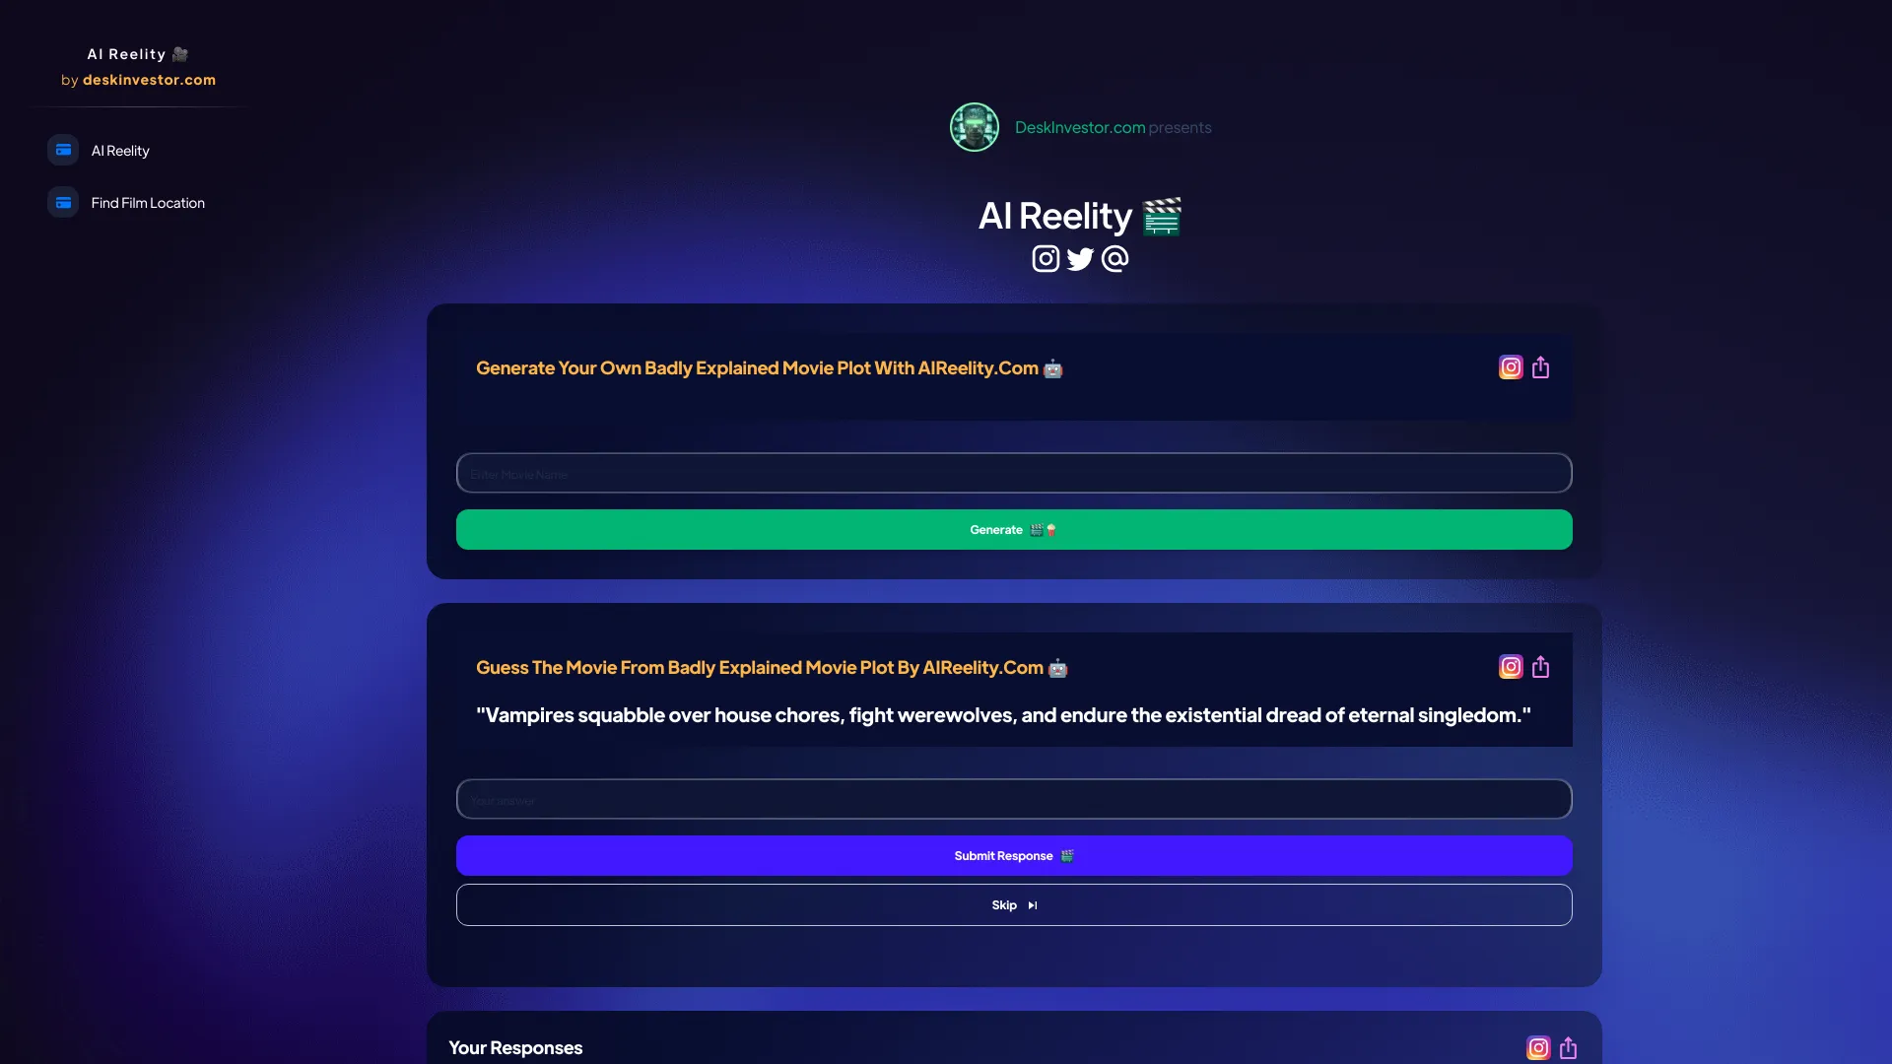Open the AI Reelity sidebar entry

pyautogui.click(x=120, y=150)
